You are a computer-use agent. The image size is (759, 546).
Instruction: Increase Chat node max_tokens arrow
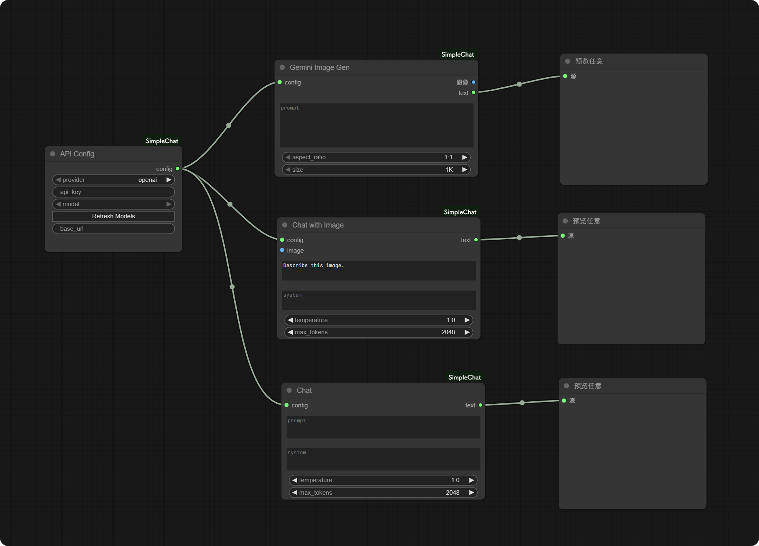coord(471,493)
